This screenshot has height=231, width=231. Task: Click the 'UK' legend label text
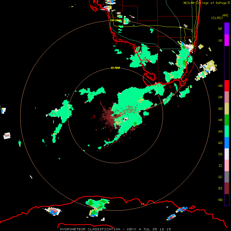coord(220,40)
